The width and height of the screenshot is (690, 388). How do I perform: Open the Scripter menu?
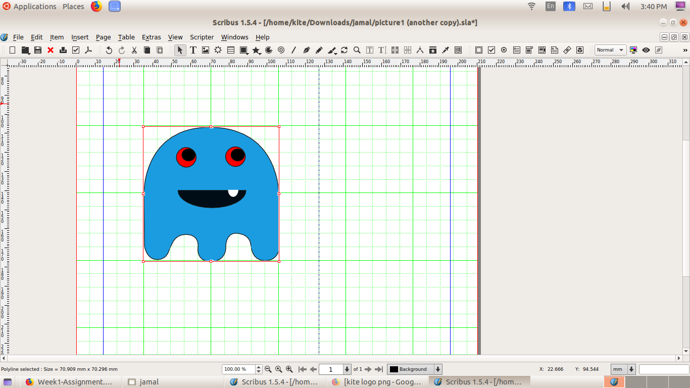pos(202,37)
